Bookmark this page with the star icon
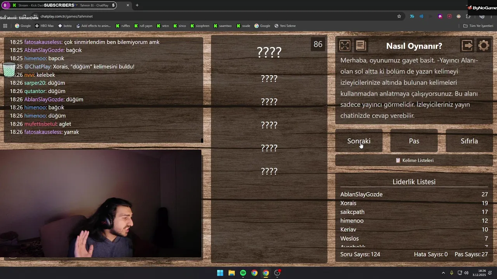497x279 pixels. 399,16
